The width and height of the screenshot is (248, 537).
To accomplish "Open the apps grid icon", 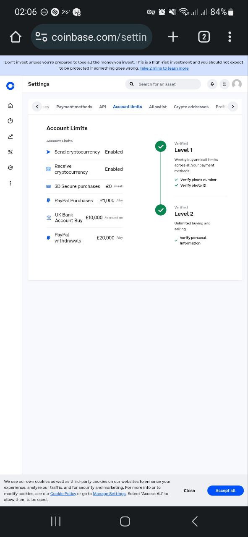I will [225, 84].
